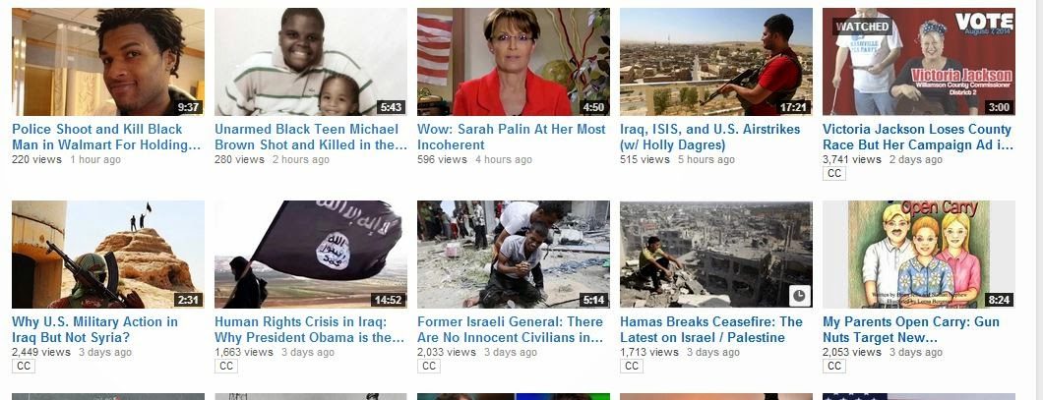1043x400 pixels.
Task: Open 'Why U.S. Military Action in Iraq' link
Action: (x=95, y=329)
